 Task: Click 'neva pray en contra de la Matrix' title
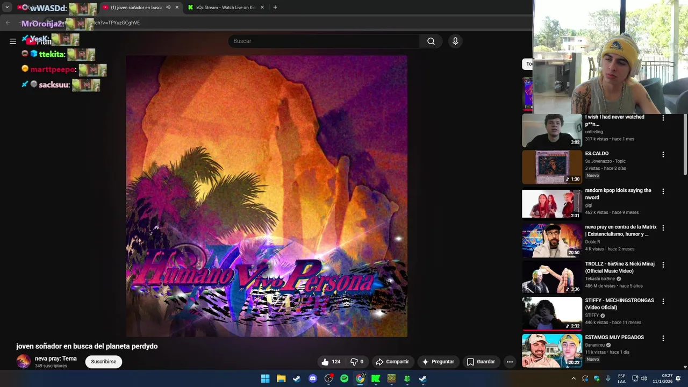click(x=621, y=231)
